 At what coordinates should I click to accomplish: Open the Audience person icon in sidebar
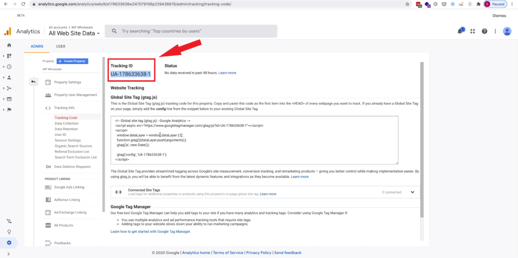(9, 78)
